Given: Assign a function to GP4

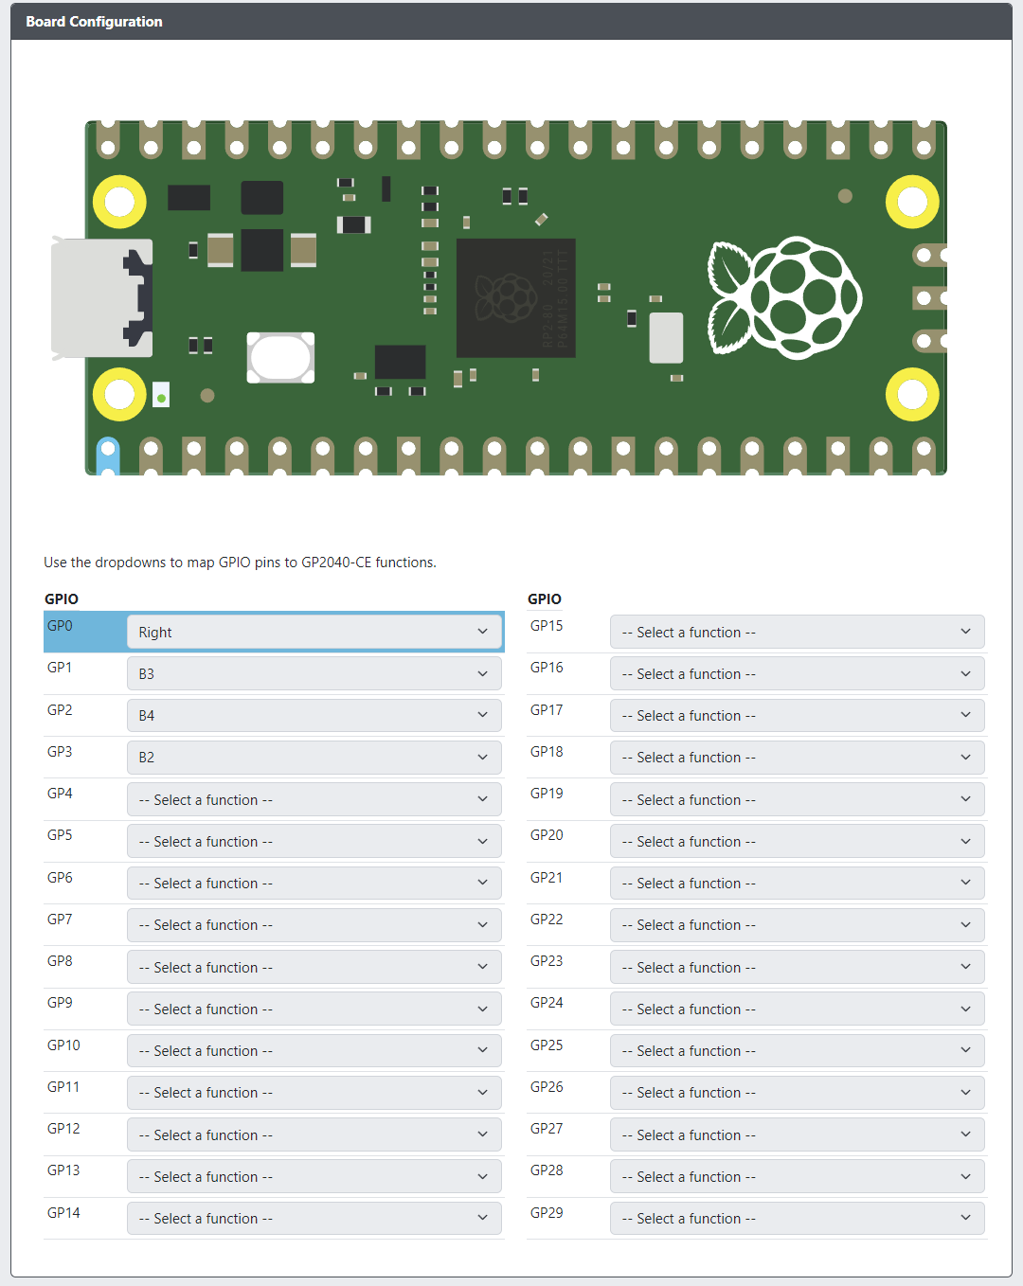Looking at the screenshot, I should [x=314, y=799].
